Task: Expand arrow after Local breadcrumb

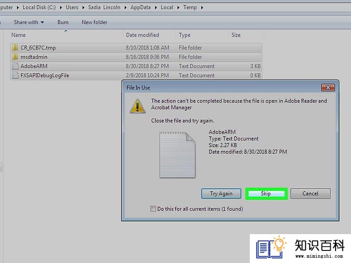Action: pos(178,8)
